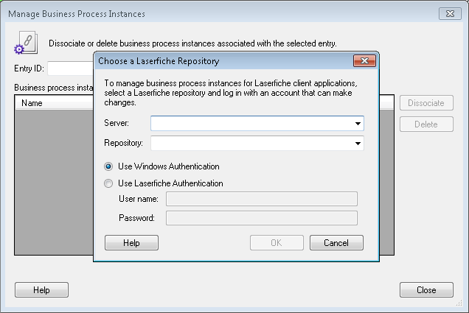This screenshot has height=313, width=469.
Task: Click the OK button
Action: [x=277, y=242]
